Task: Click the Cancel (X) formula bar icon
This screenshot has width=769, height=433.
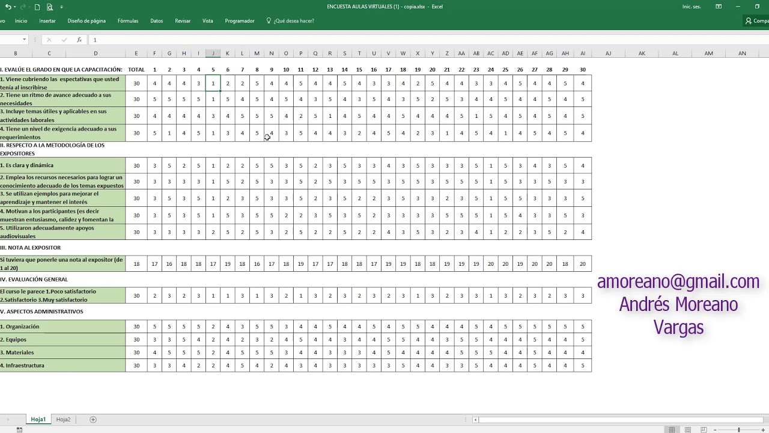Action: (49, 40)
